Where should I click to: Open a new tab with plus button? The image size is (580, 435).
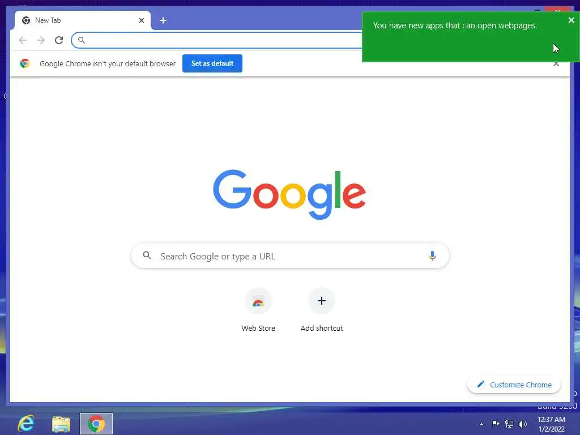[163, 20]
